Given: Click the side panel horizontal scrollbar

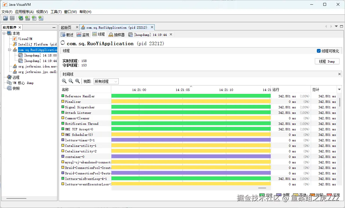Looking at the screenshot, I should tap(16, 198).
